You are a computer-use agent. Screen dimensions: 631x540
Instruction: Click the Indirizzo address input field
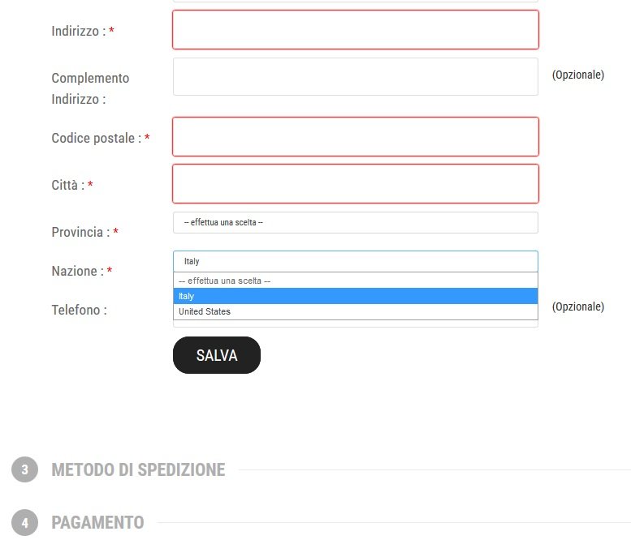(356, 30)
